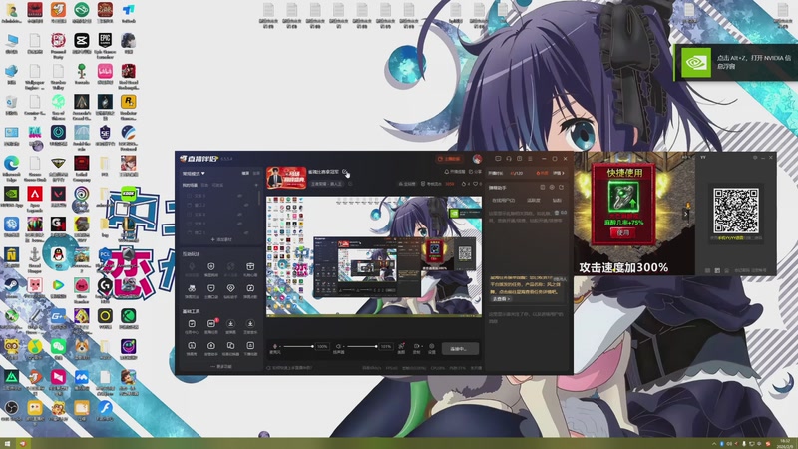Image resolution: width=798 pixels, height=449 pixels.
Task: Open the user avatar in the title bar
Action: tap(477, 159)
